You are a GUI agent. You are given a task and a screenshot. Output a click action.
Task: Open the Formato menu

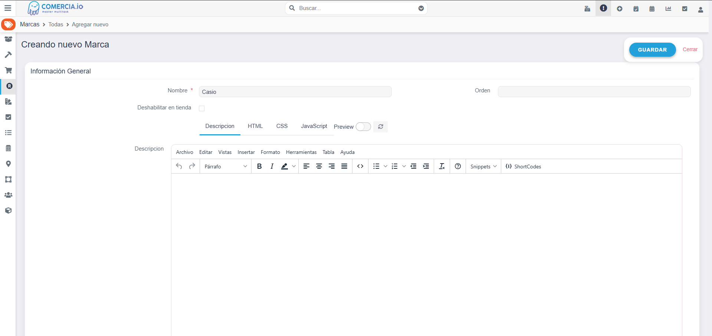tap(270, 152)
